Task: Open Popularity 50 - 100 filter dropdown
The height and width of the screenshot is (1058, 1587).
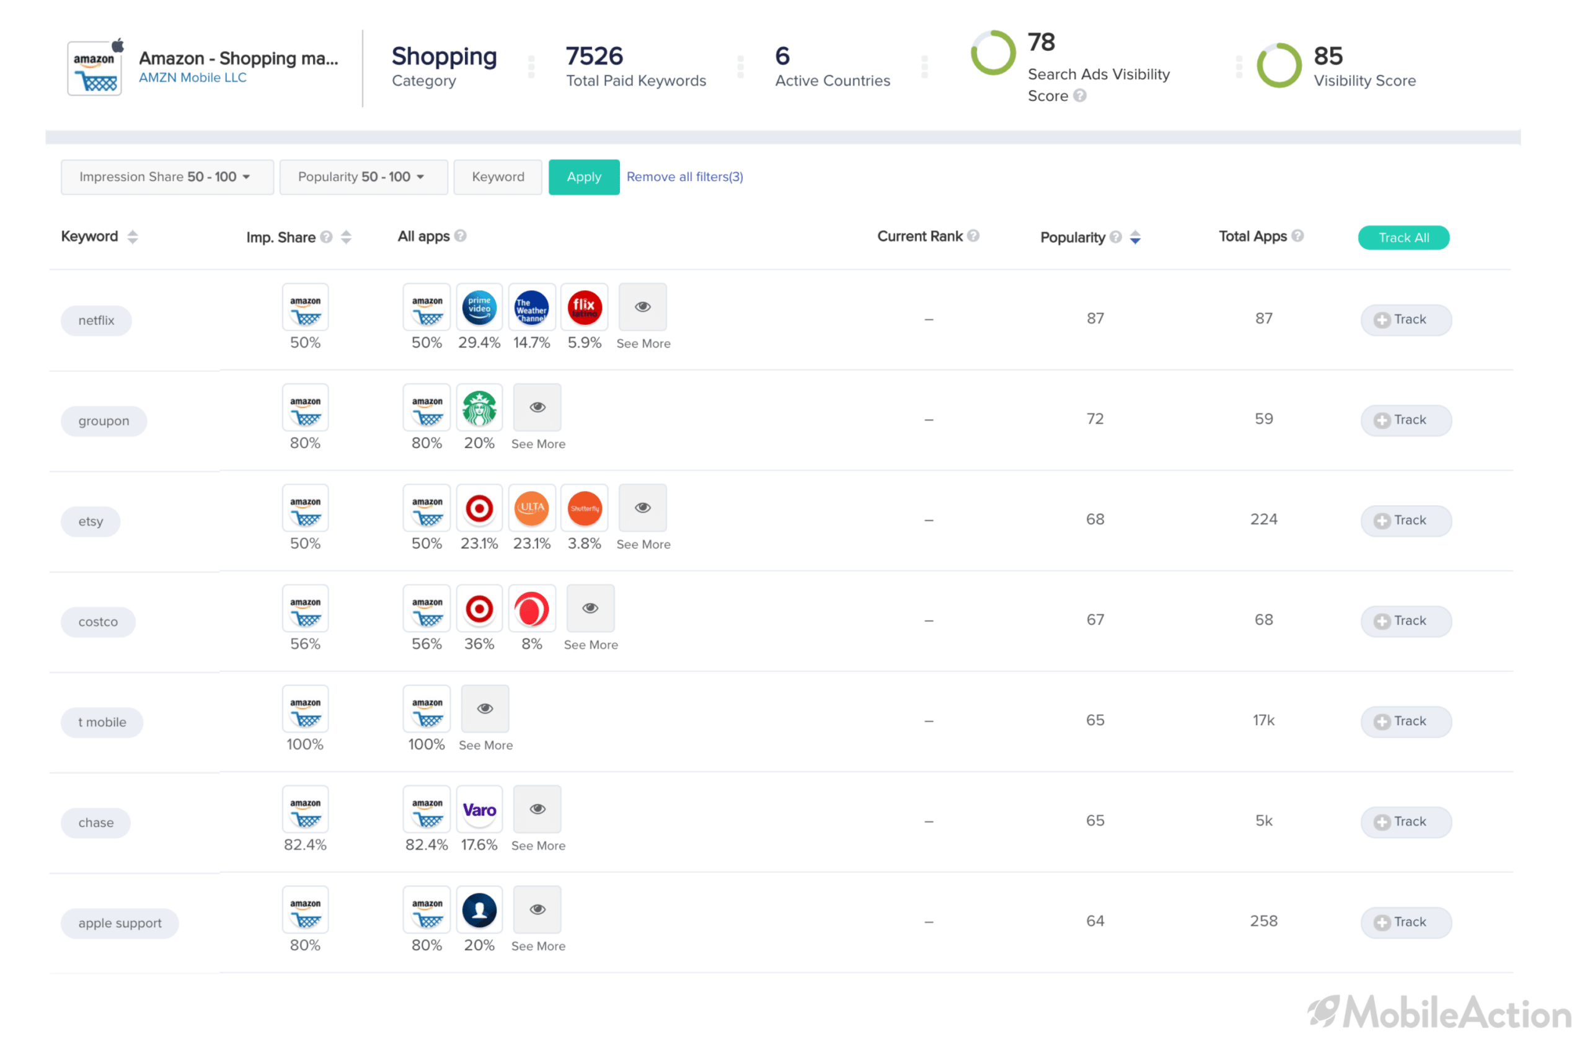Action: coord(364,177)
